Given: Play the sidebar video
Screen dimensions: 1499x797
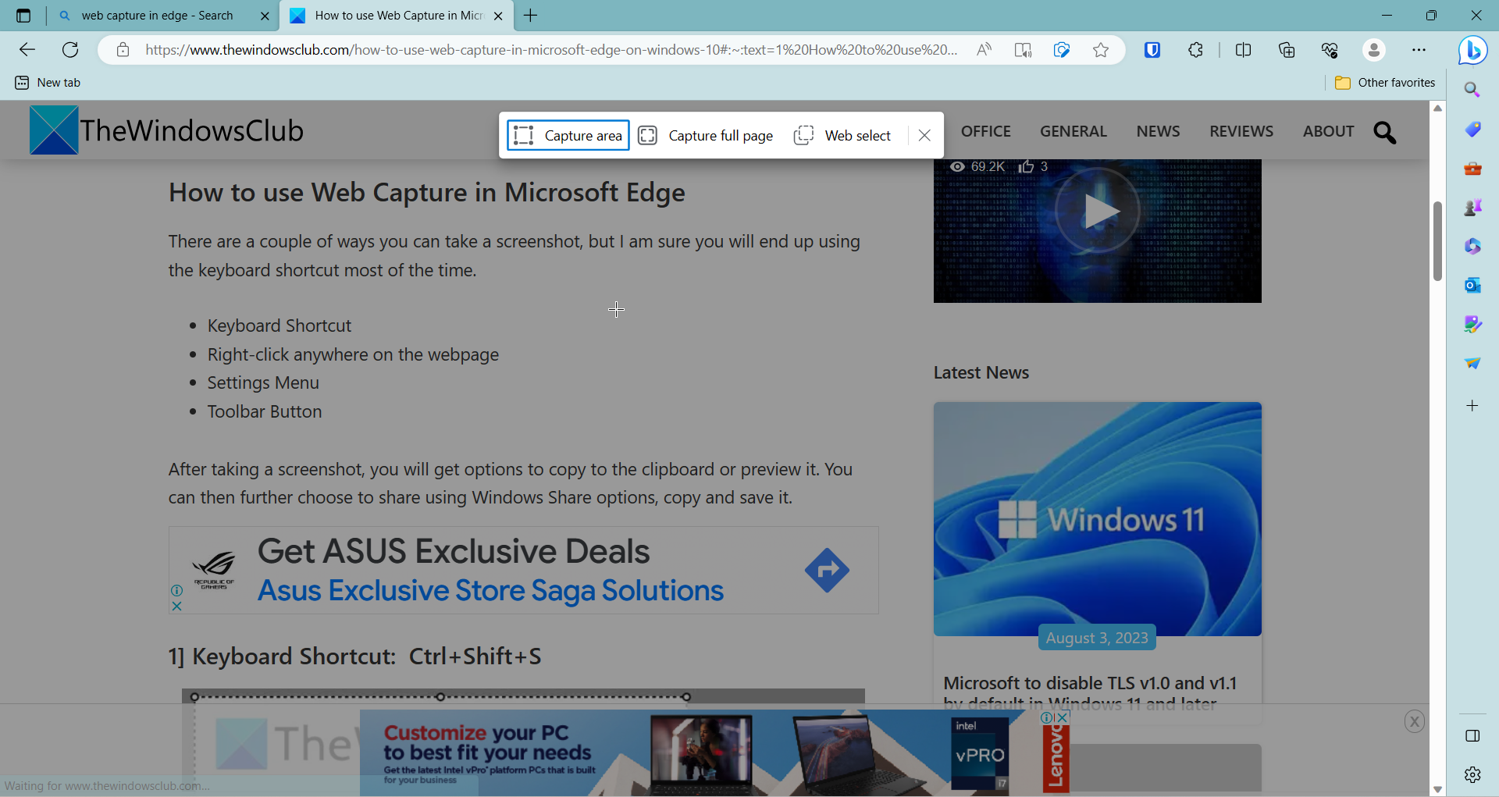Looking at the screenshot, I should pyautogui.click(x=1098, y=212).
